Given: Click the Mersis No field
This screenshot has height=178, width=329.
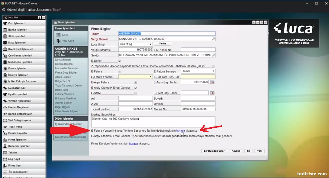Looking at the screenshot, I should 198,109.
